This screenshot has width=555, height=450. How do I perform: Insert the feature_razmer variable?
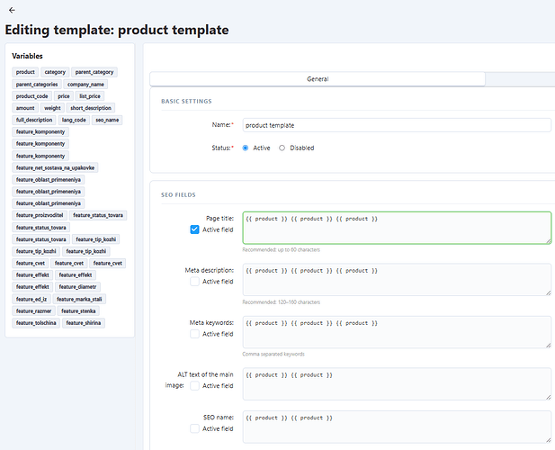(x=33, y=310)
